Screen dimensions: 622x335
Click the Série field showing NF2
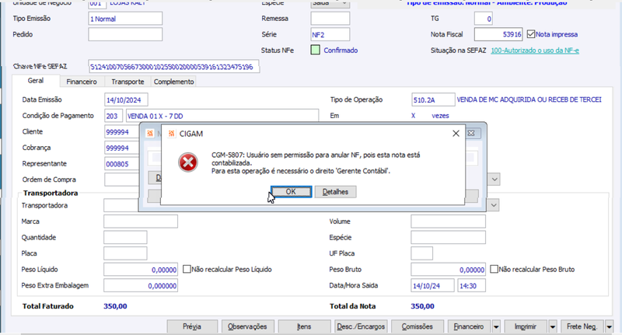(330, 34)
